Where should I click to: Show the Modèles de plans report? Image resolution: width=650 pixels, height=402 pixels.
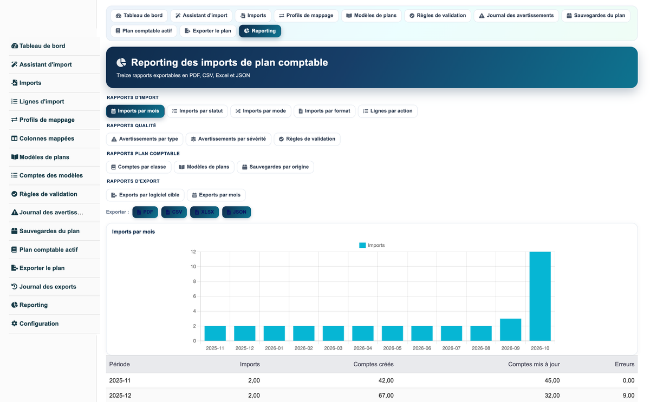pyautogui.click(x=204, y=167)
